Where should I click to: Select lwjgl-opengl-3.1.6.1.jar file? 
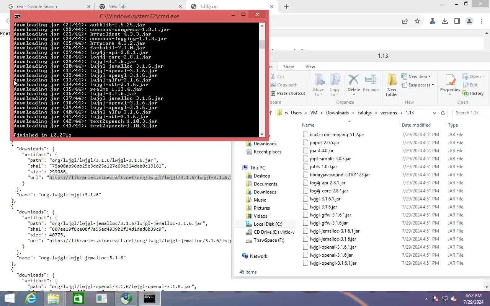click(x=333, y=263)
